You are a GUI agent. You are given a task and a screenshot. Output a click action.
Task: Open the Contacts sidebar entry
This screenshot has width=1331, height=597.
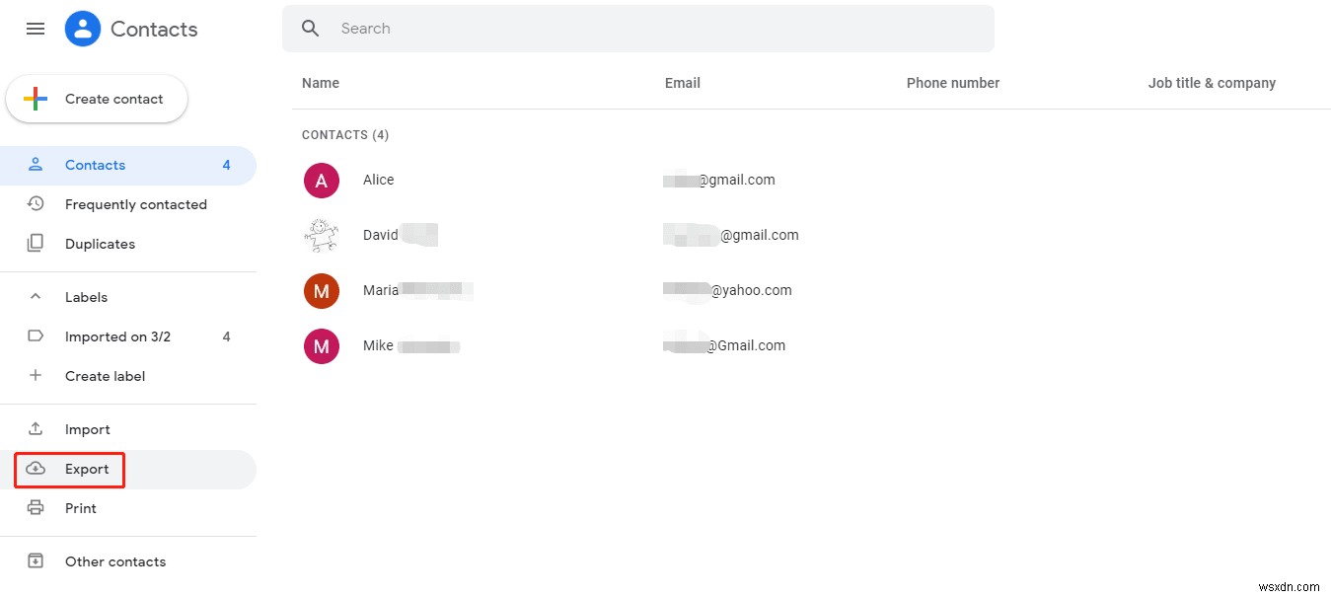tap(95, 165)
